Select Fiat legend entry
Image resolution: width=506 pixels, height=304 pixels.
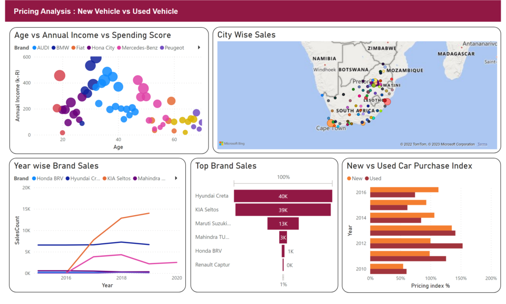pyautogui.click(x=78, y=48)
